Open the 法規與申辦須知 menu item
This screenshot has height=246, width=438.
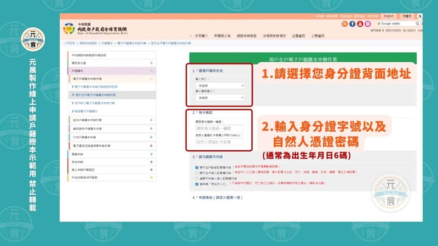[274, 36]
